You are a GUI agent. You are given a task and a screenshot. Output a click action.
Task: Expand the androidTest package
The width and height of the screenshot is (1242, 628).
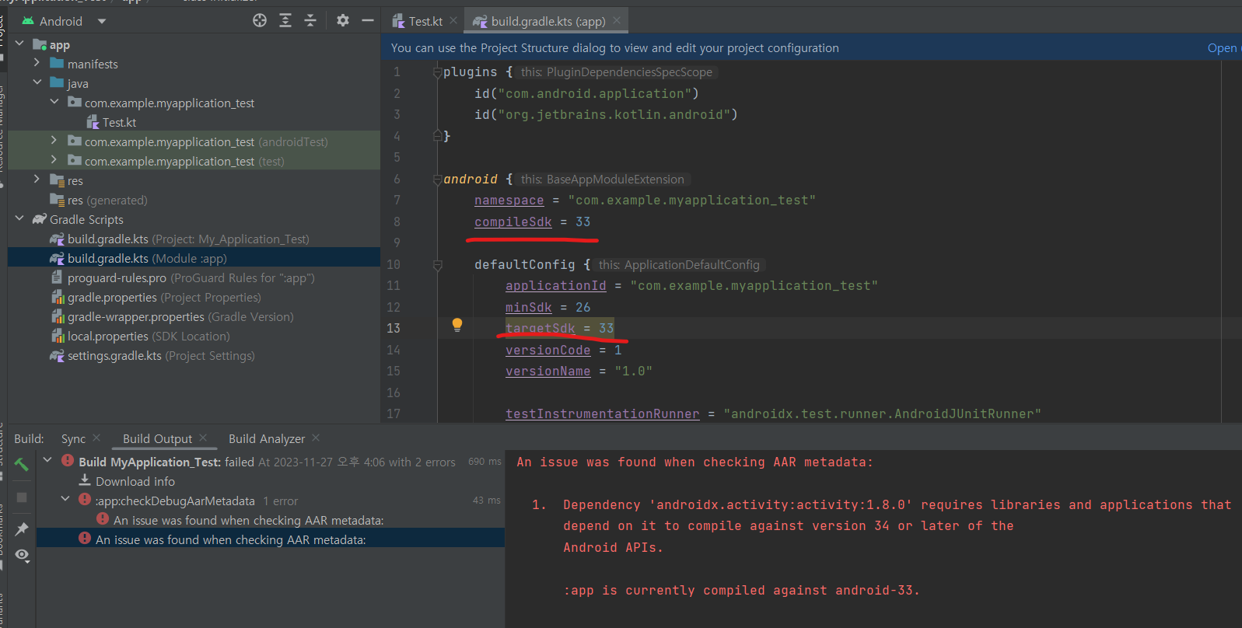coord(54,140)
